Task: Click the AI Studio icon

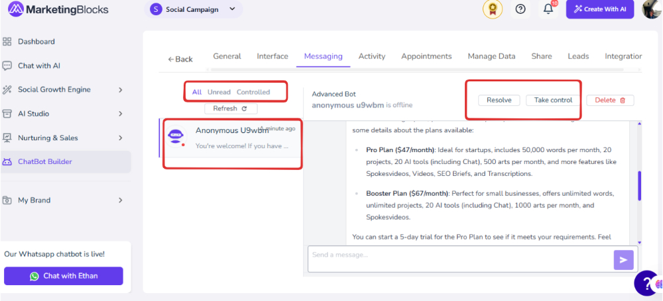Action: coord(7,114)
